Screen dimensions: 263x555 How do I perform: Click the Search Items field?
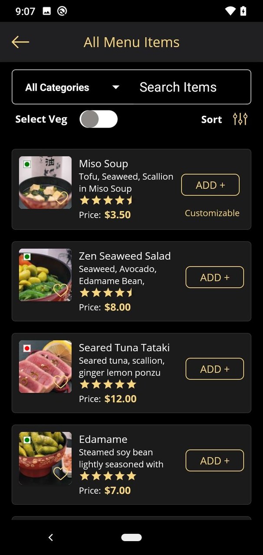pyautogui.click(x=178, y=87)
